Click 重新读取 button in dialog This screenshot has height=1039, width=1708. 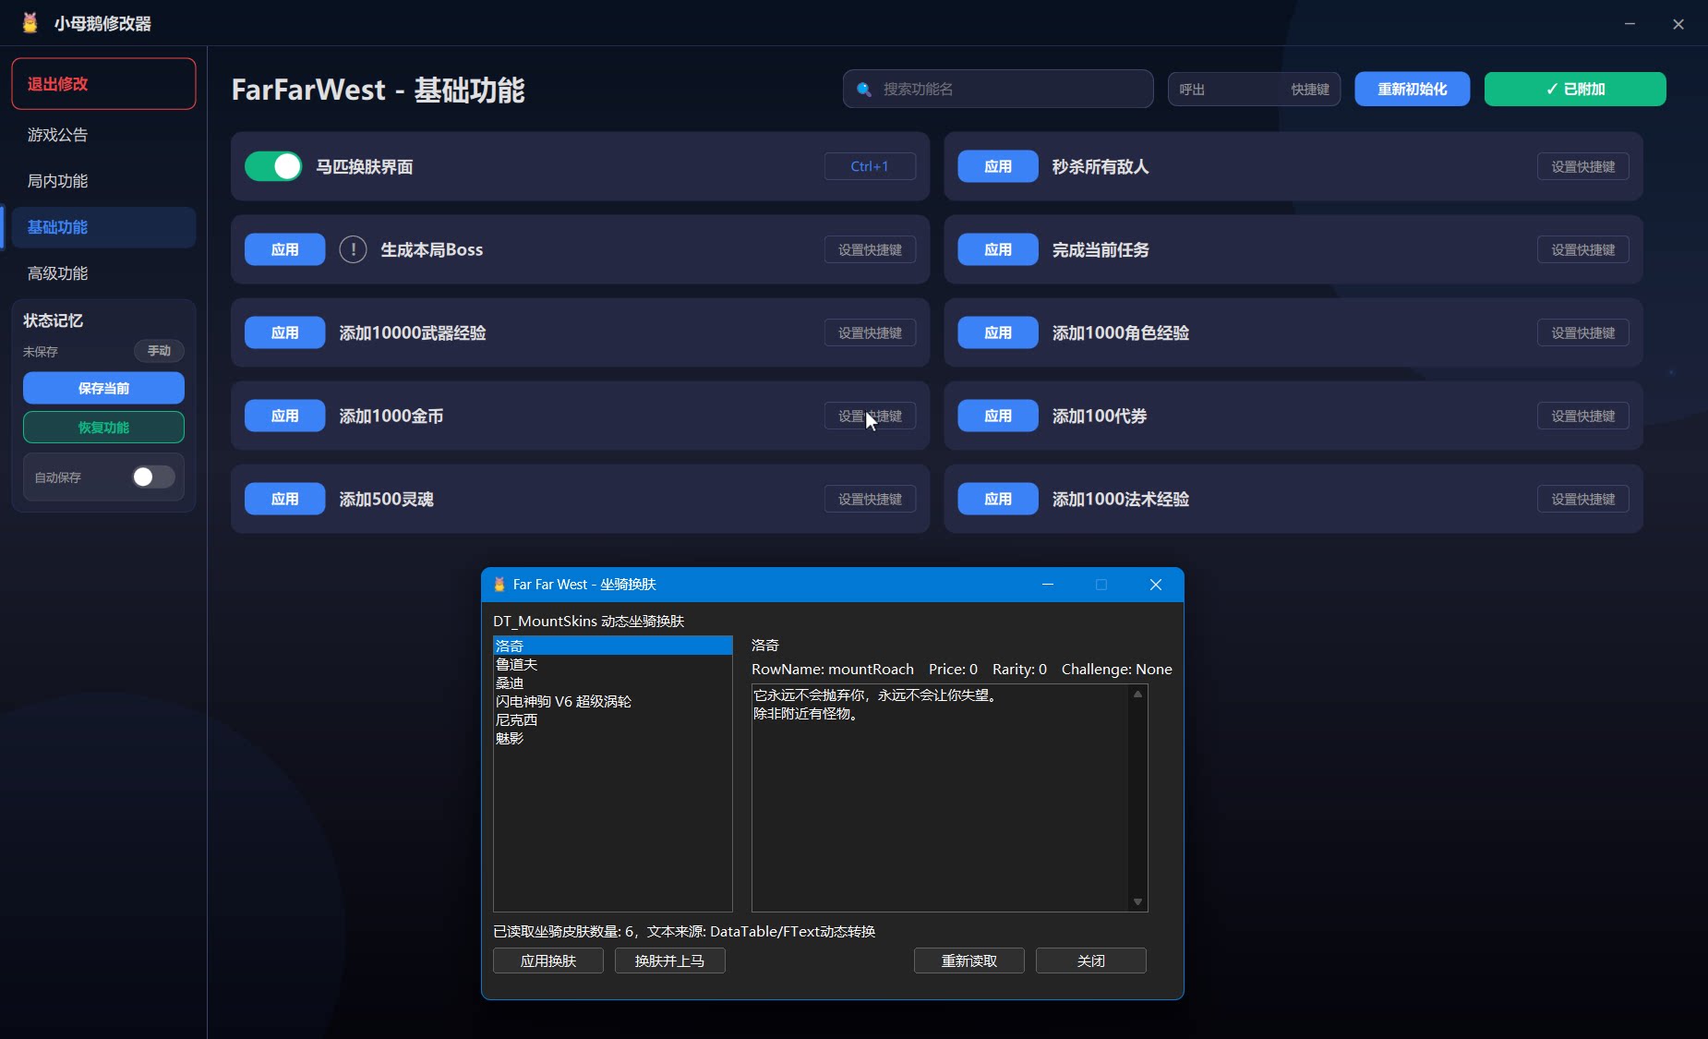(x=969, y=960)
